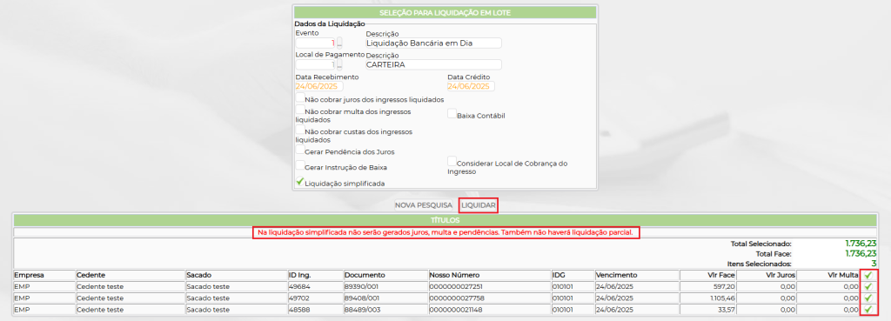Focus the Local de Pagamento code field

pos(315,64)
